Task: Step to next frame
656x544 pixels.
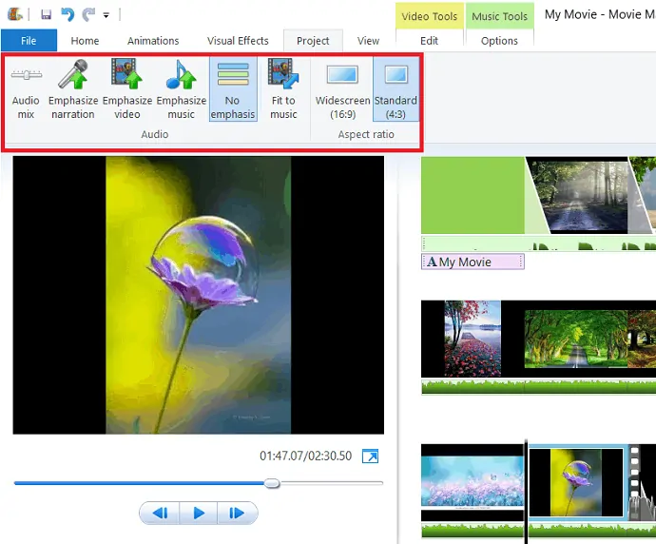Action: click(237, 513)
